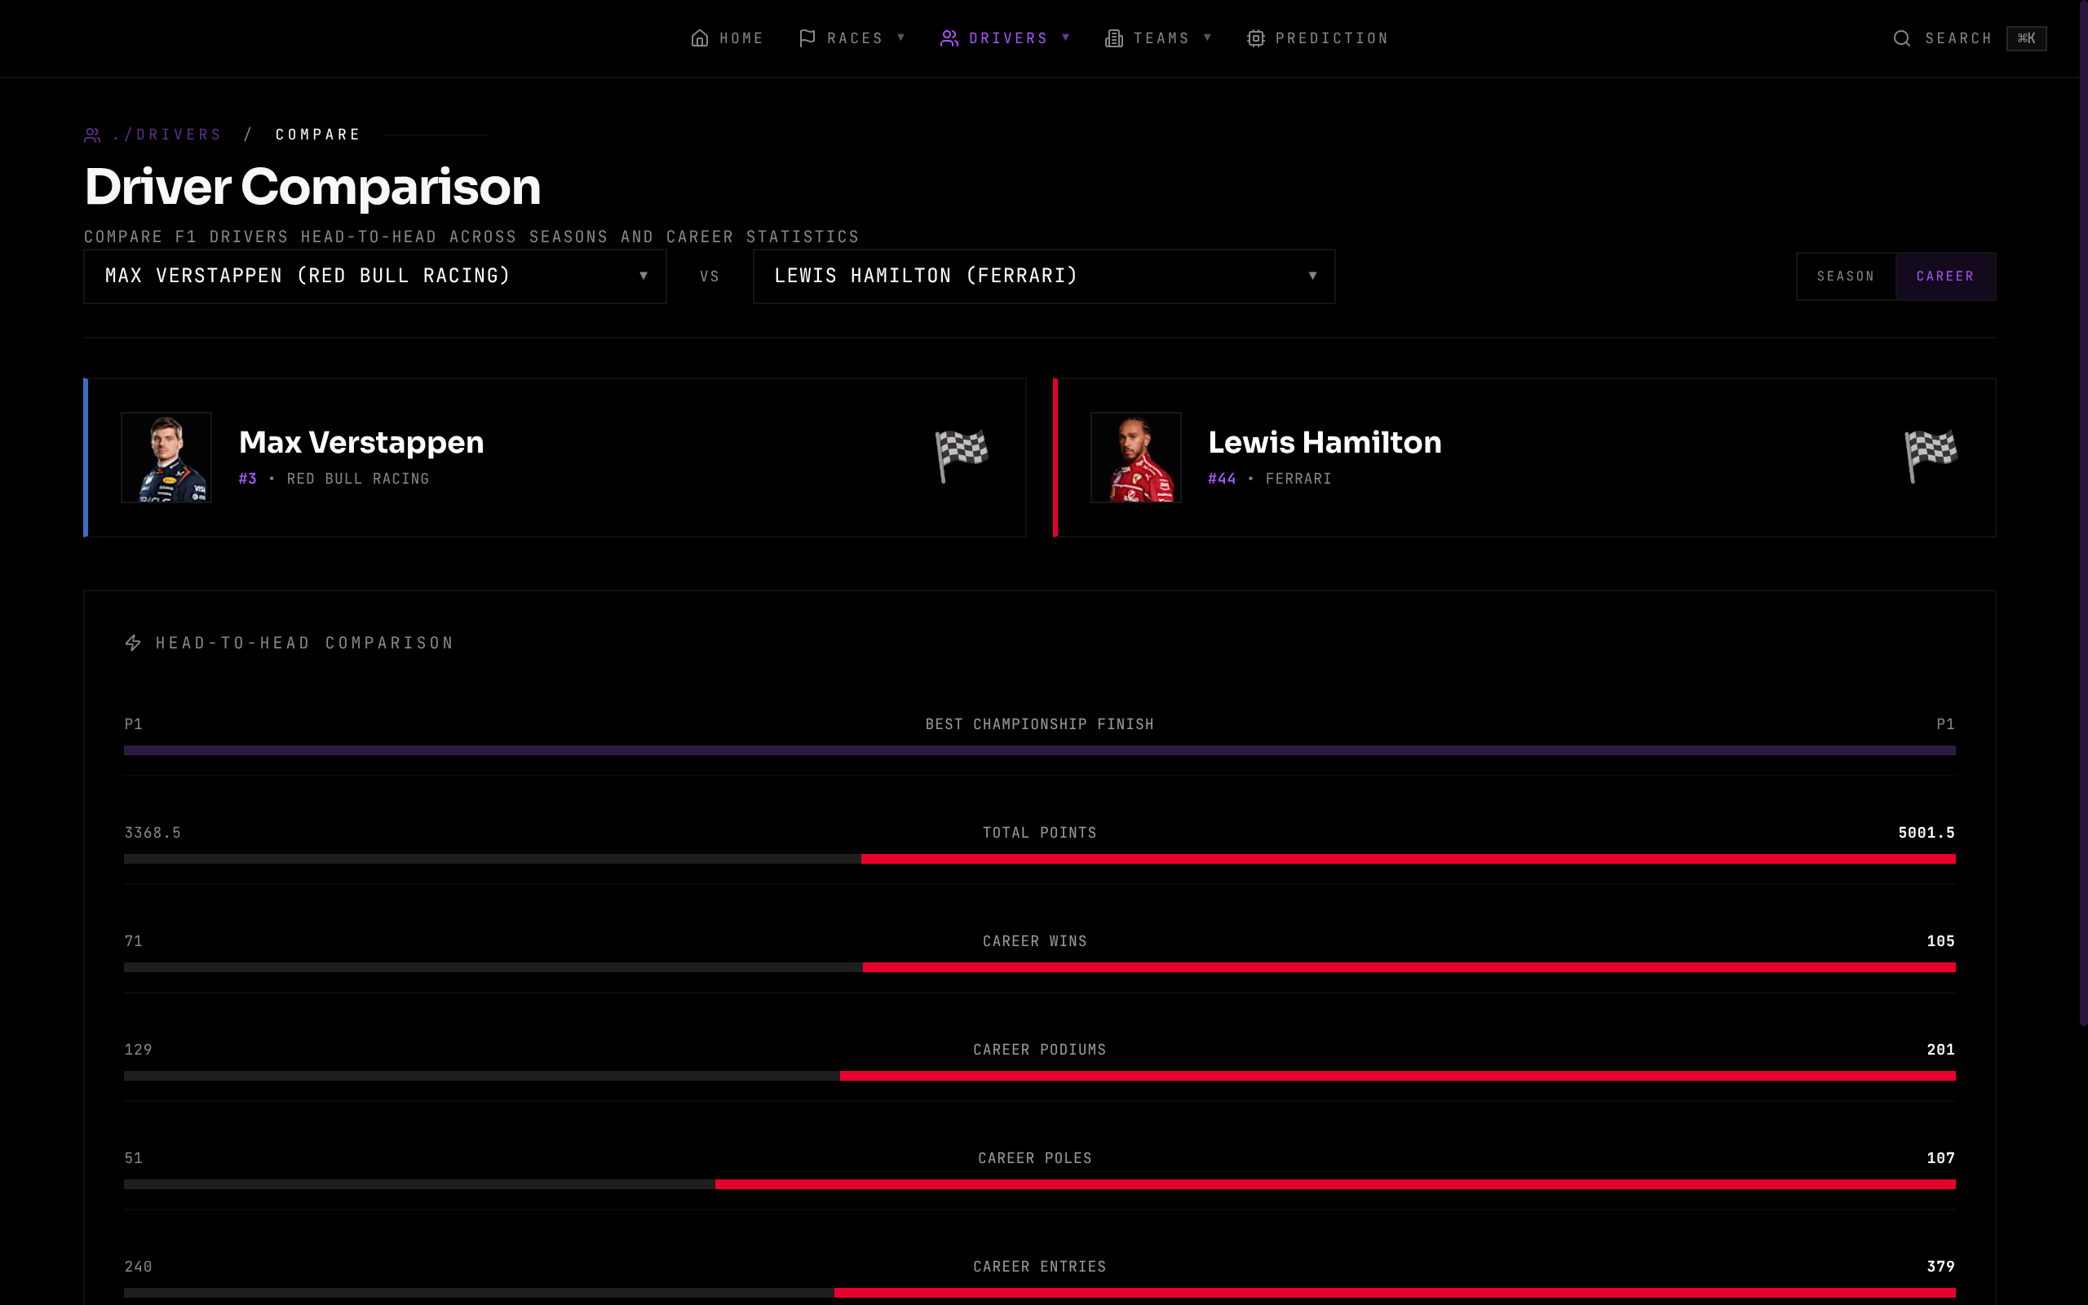
Task: Switch to Season comparison mode
Action: pos(1846,276)
